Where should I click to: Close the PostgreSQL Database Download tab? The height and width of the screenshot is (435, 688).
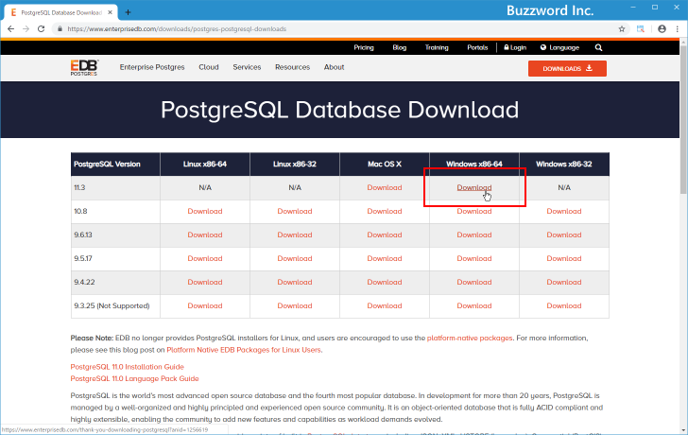(x=111, y=12)
